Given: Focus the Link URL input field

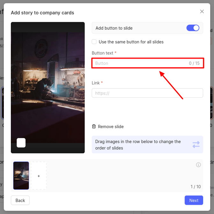Looking at the screenshot, I should (147, 93).
